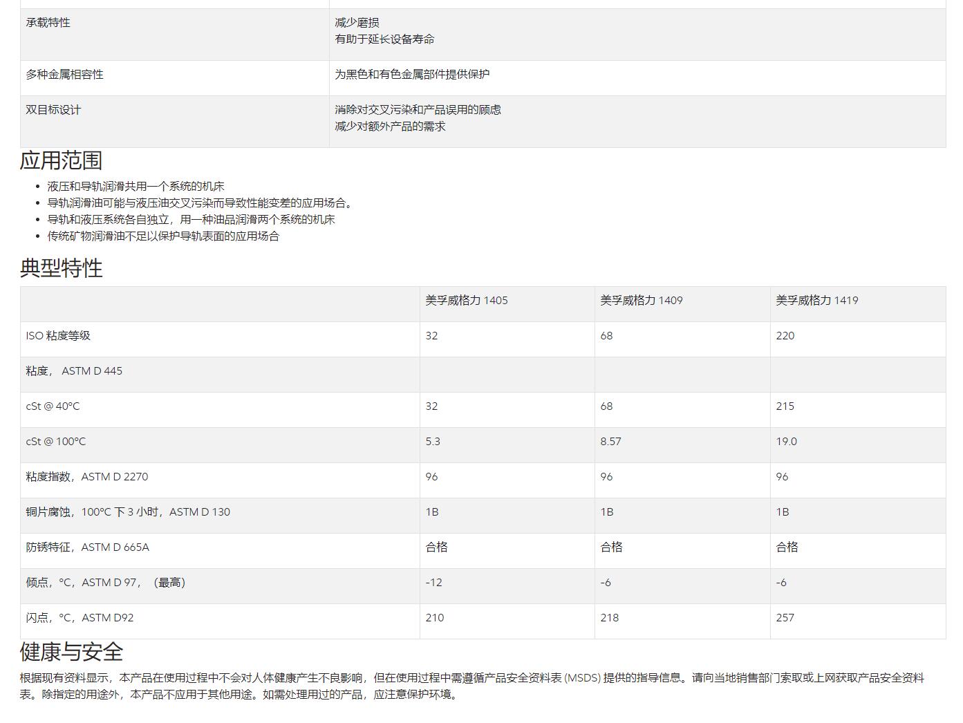Click bullet 传统矿物润滑油不足以保护导轨表面的应用场合
Screen dimensions: 963x723
(x=163, y=236)
